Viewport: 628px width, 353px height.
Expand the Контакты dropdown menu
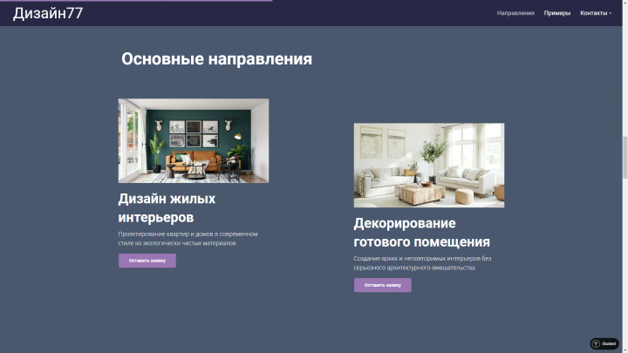pos(596,13)
